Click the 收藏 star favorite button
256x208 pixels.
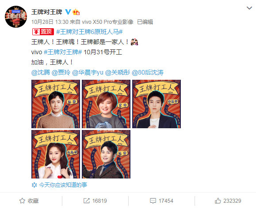click(x=29, y=201)
